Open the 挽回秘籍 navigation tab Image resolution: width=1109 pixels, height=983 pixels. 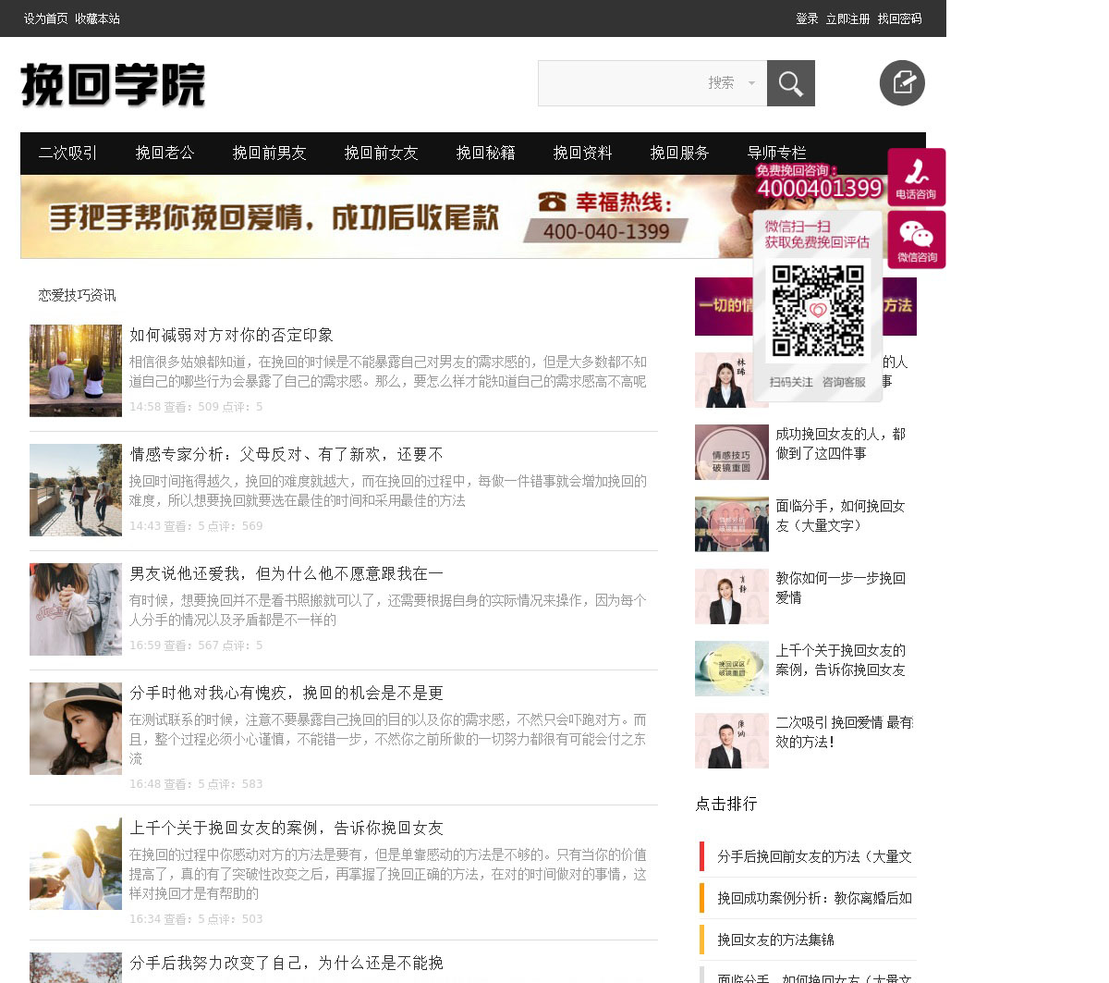point(485,153)
